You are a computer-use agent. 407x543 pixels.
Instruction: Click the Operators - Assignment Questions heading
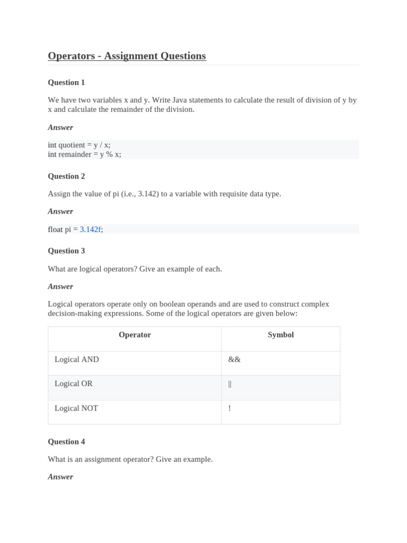click(127, 56)
